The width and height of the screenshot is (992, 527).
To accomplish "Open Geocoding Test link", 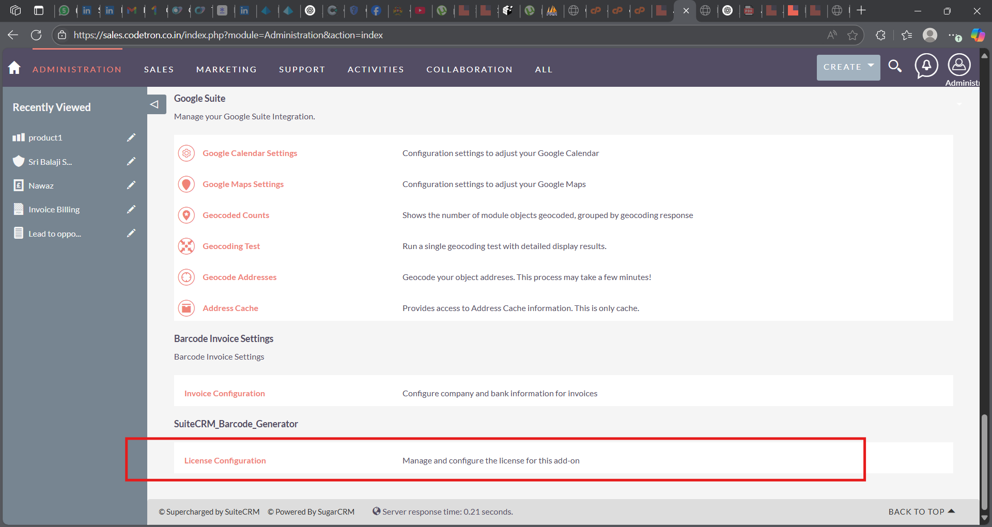I will click(231, 246).
